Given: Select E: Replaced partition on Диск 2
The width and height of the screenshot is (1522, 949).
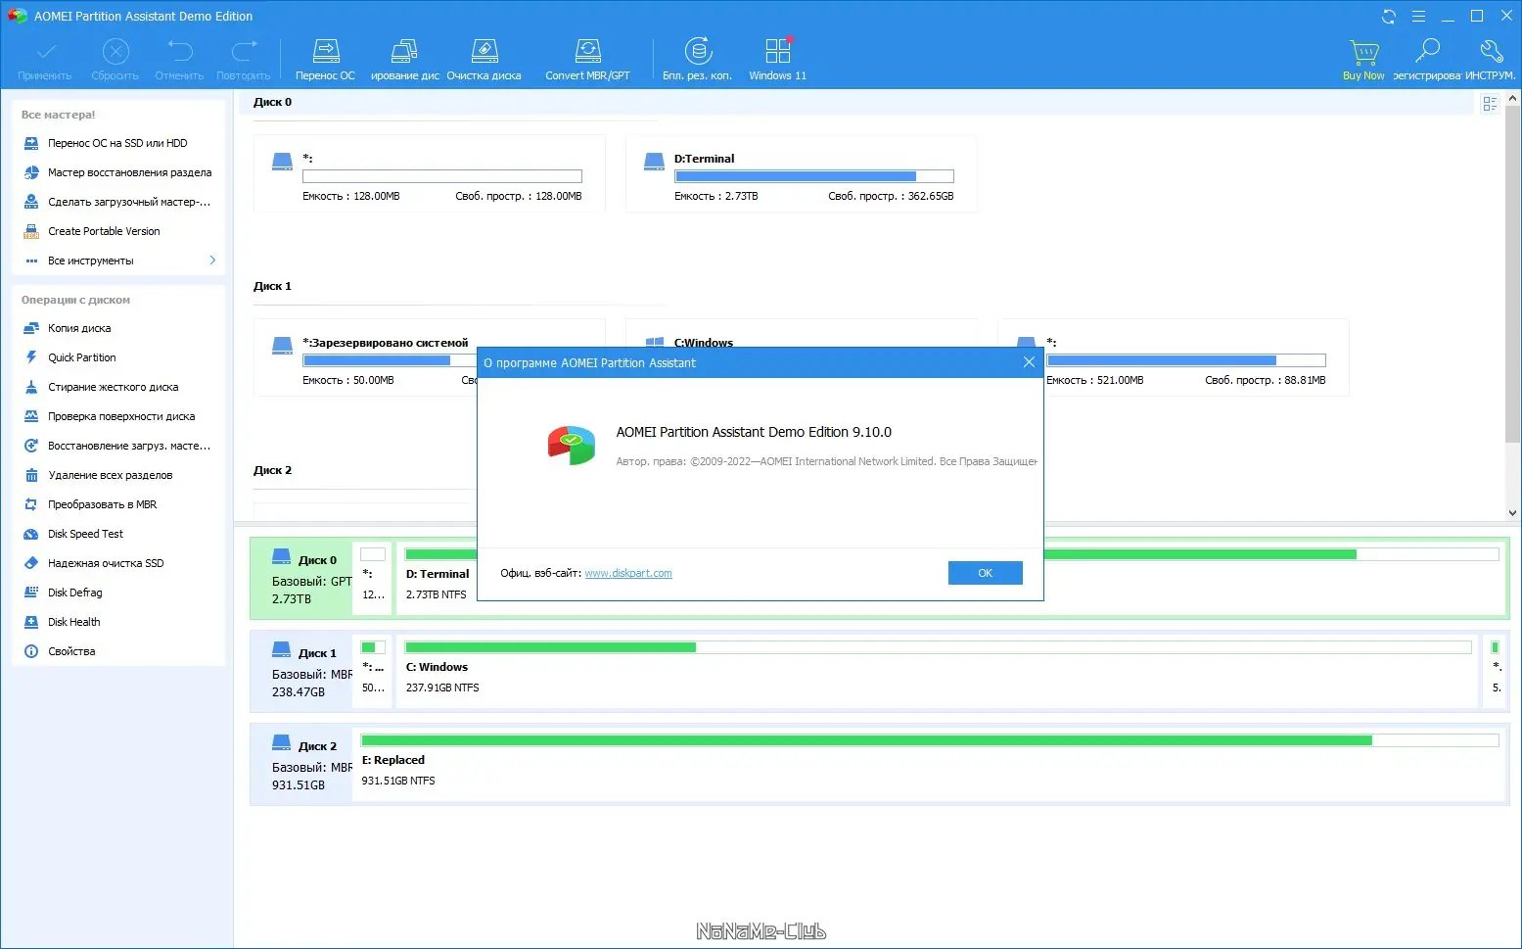Looking at the screenshot, I should pos(930,764).
